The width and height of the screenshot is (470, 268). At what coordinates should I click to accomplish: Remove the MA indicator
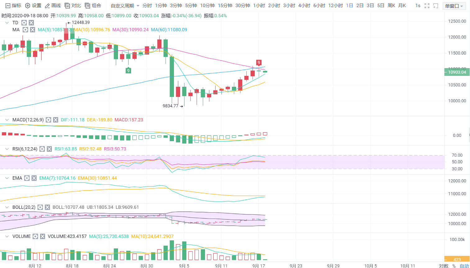click(32, 30)
